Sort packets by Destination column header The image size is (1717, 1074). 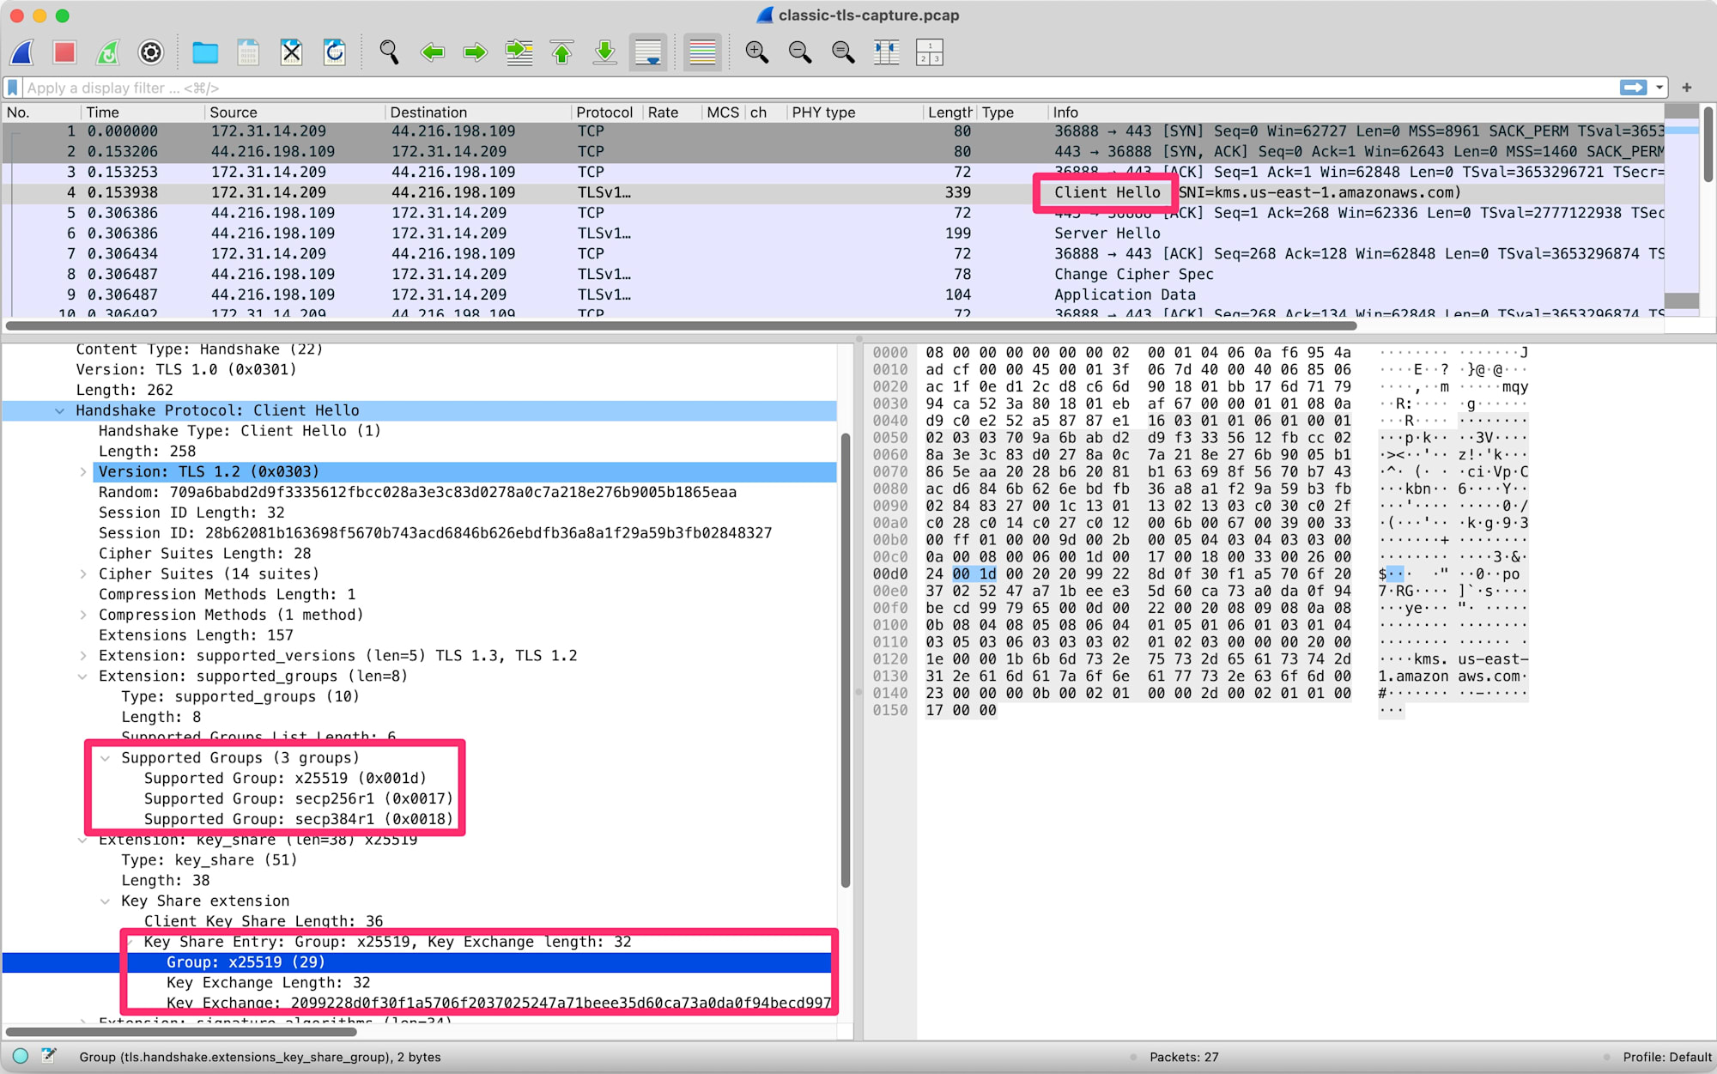click(x=477, y=112)
